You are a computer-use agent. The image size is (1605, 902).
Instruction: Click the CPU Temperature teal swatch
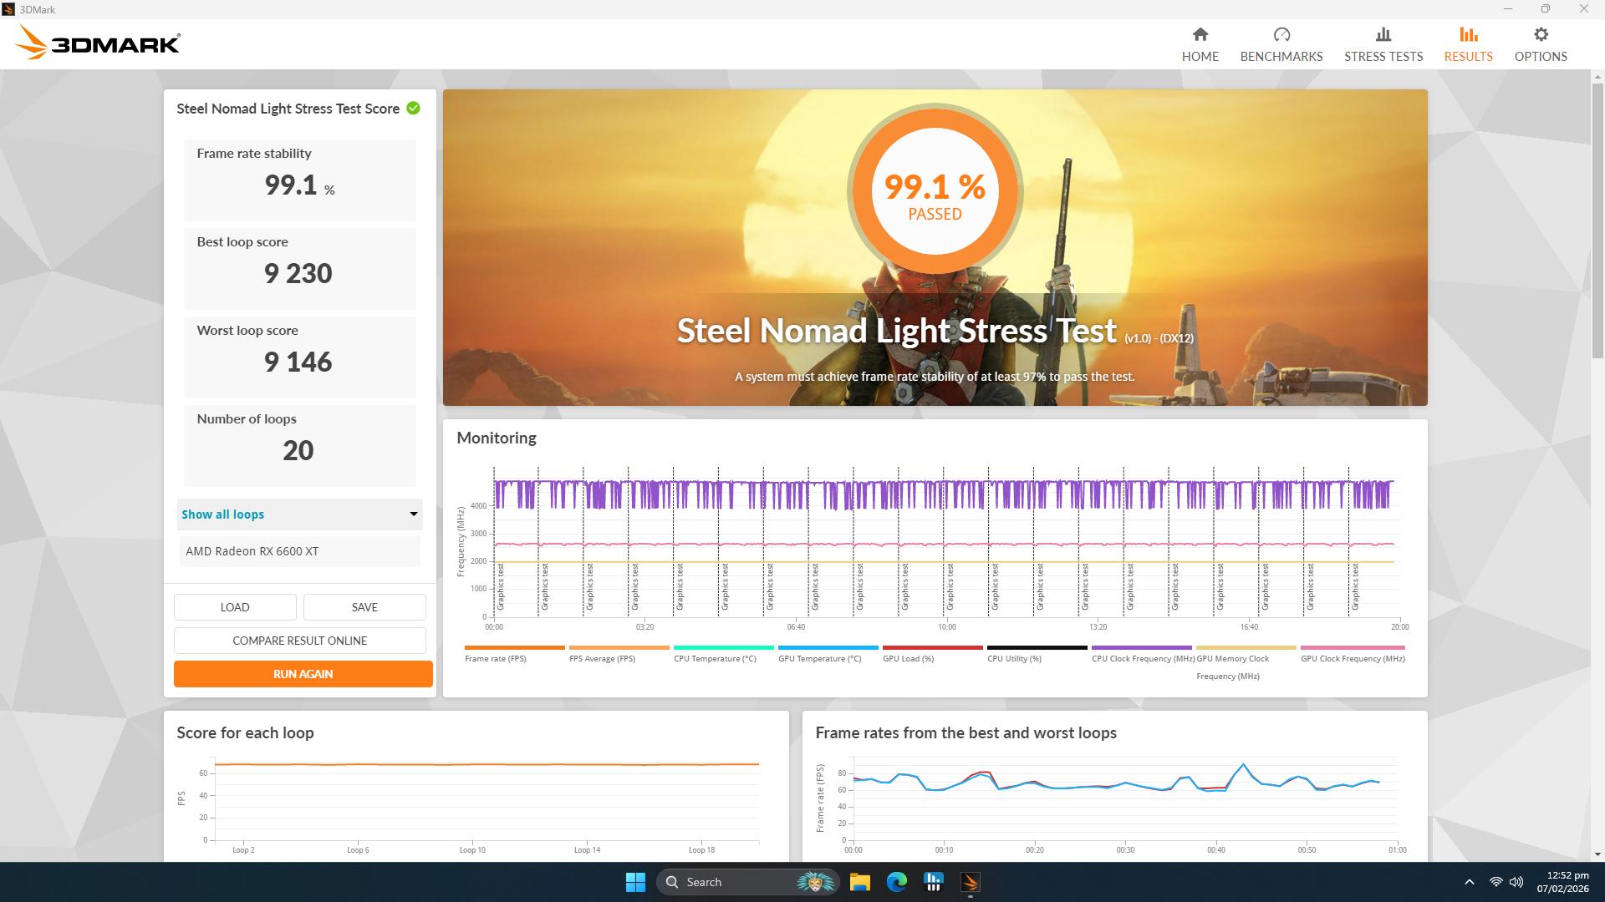pos(724,647)
